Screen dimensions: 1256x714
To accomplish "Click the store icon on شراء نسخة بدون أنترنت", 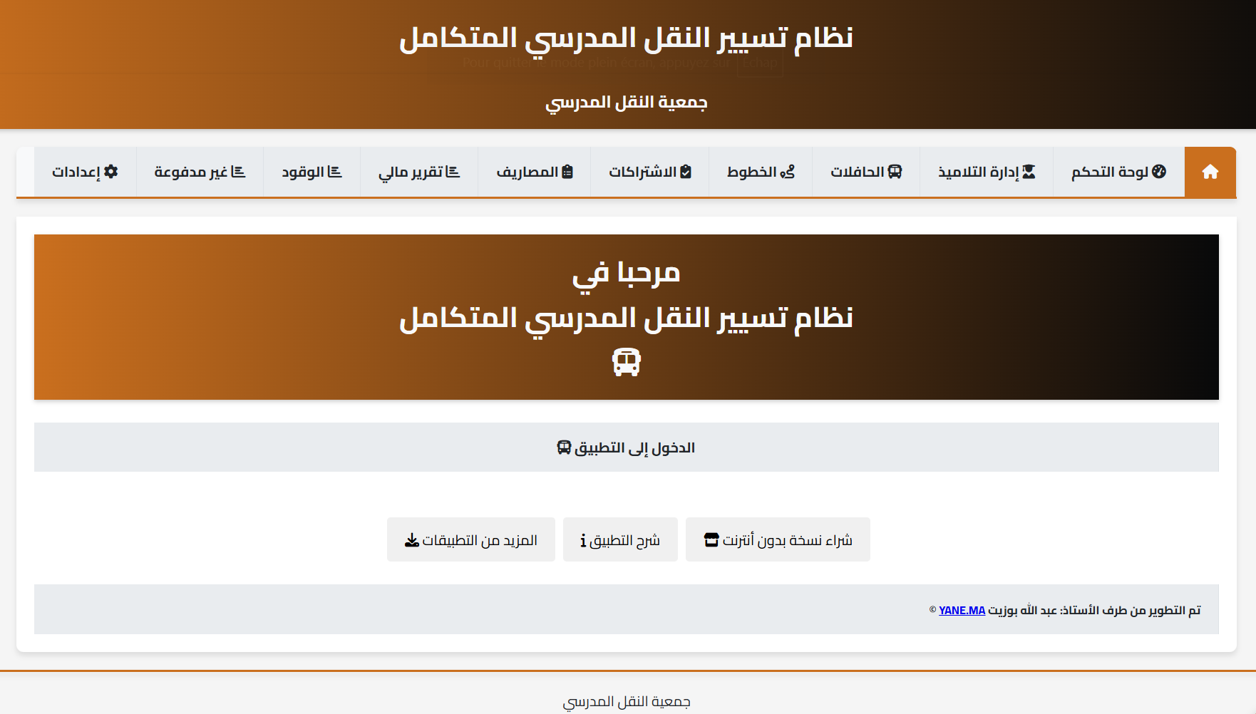I will point(713,539).
